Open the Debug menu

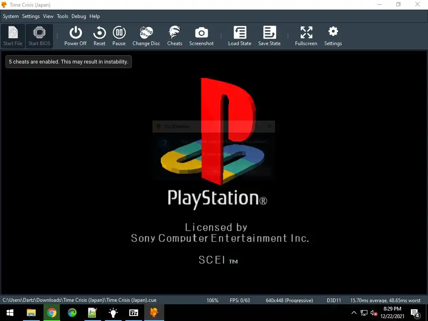(79, 16)
